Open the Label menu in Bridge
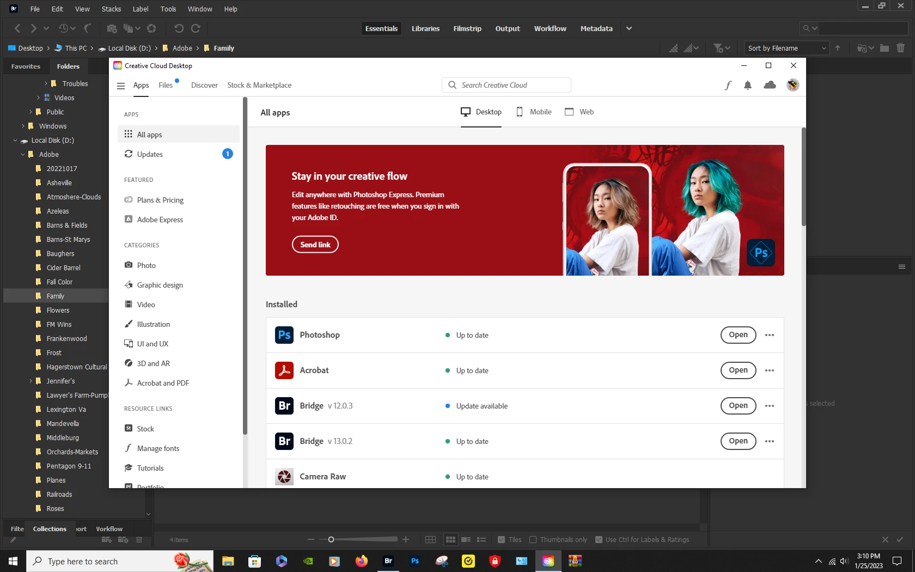Image resolution: width=915 pixels, height=572 pixels. coord(141,9)
